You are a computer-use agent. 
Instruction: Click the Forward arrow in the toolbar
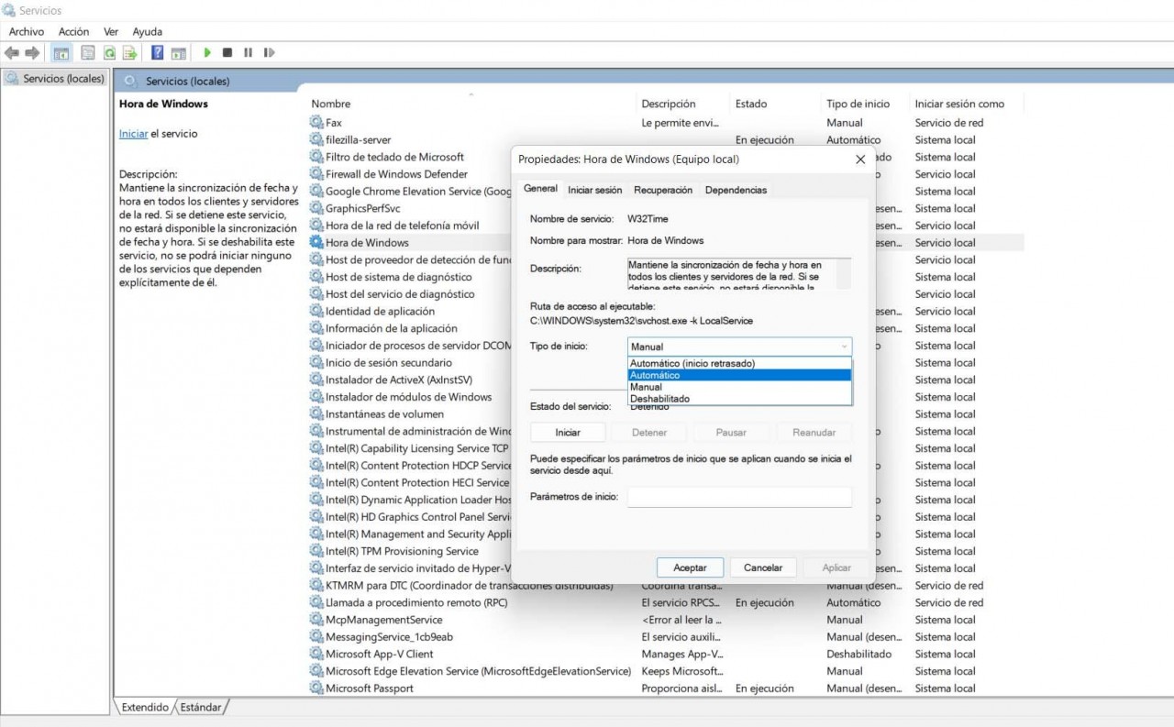tap(32, 53)
